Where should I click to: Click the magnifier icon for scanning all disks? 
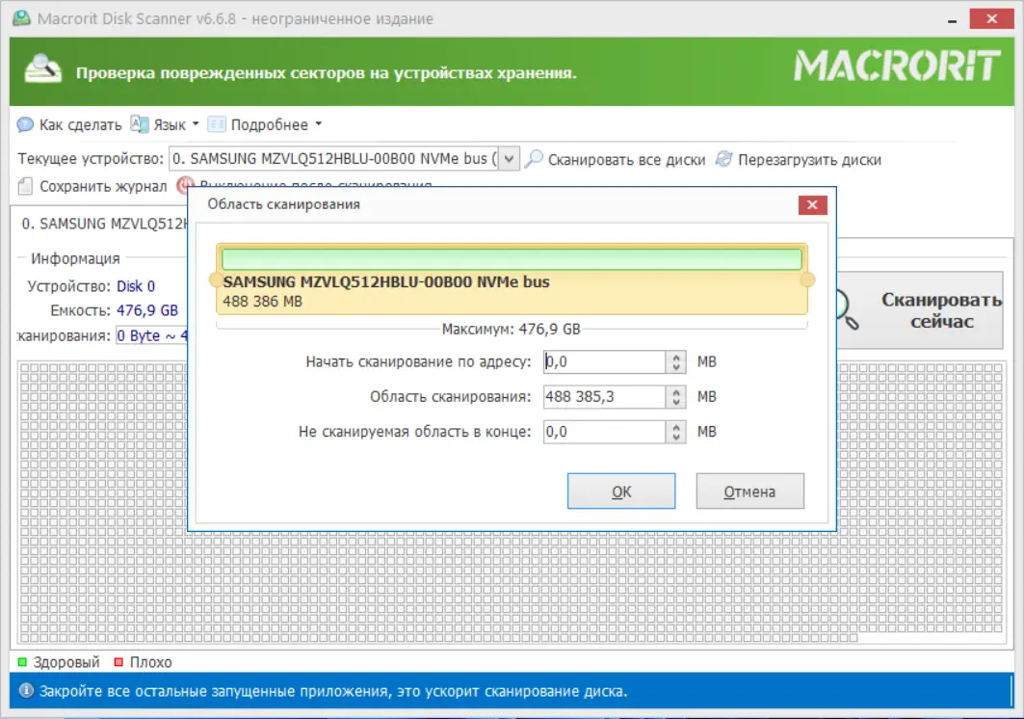pyautogui.click(x=534, y=159)
